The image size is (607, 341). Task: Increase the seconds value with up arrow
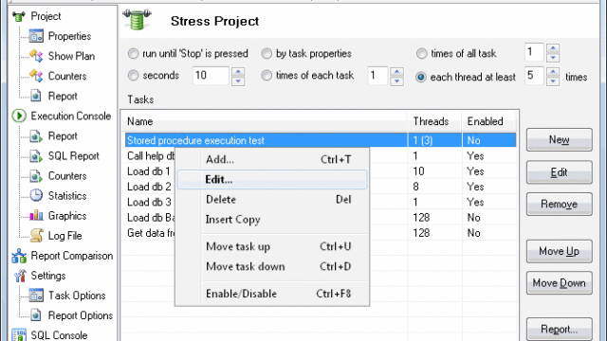(238, 72)
